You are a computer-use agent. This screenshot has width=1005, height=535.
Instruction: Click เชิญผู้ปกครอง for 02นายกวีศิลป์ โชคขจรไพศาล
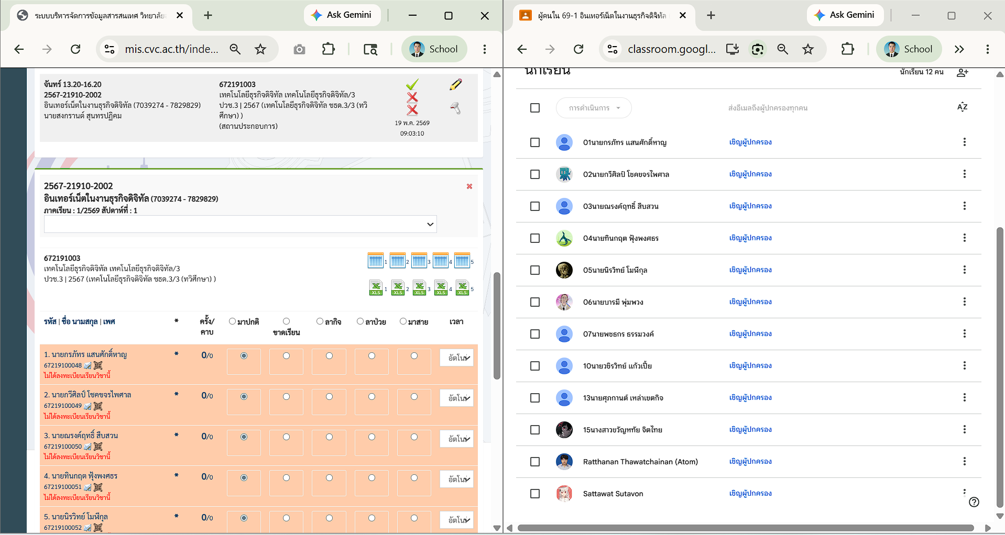(750, 174)
